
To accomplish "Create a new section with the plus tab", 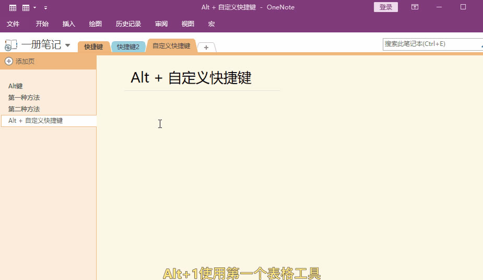I will pyautogui.click(x=206, y=47).
